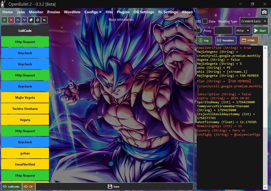The width and height of the screenshot is (271, 191).
Task: Click the camera screenshot icon
Action: pos(264,12)
